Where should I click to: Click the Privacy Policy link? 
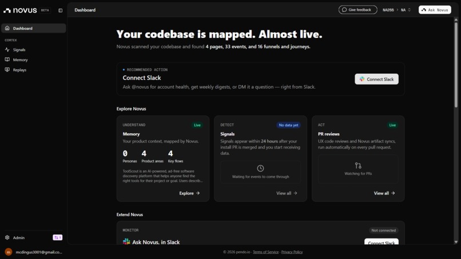292,252
